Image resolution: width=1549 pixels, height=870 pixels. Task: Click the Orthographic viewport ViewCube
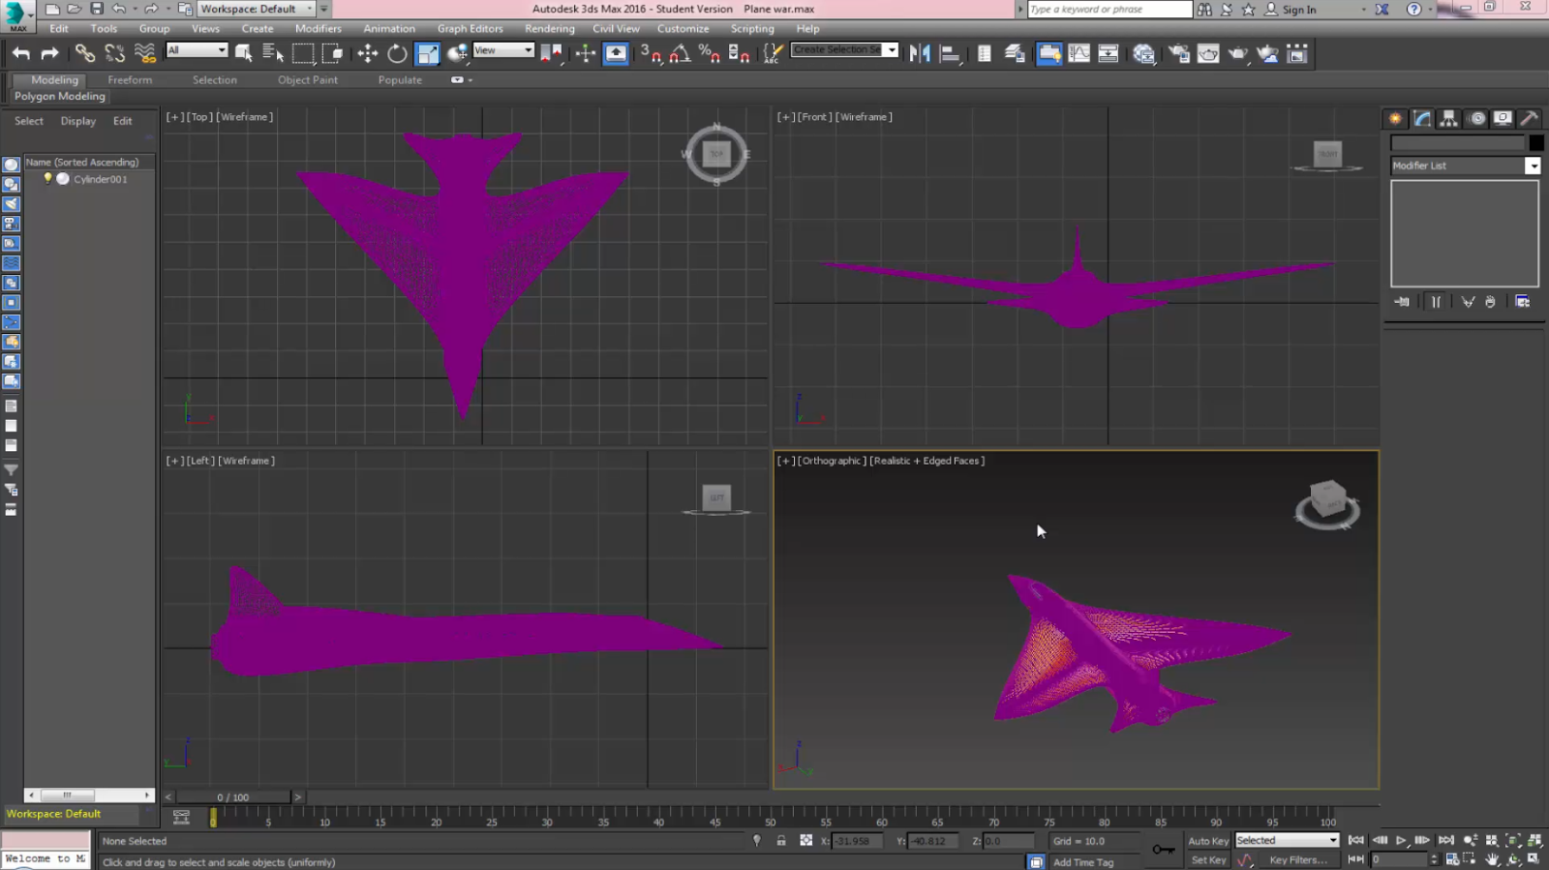click(x=1327, y=504)
